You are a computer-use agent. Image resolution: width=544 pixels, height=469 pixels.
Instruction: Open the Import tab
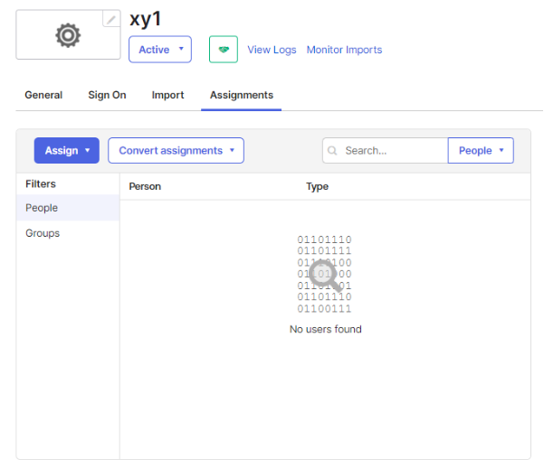click(167, 95)
